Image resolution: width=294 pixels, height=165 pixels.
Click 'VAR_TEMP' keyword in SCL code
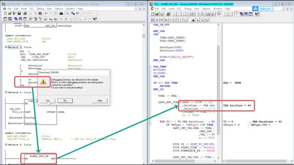click(x=160, y=66)
